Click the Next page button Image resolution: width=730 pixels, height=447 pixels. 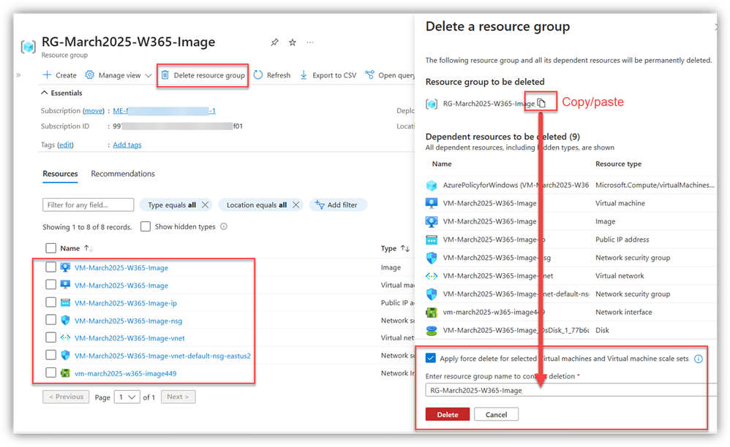click(x=178, y=397)
